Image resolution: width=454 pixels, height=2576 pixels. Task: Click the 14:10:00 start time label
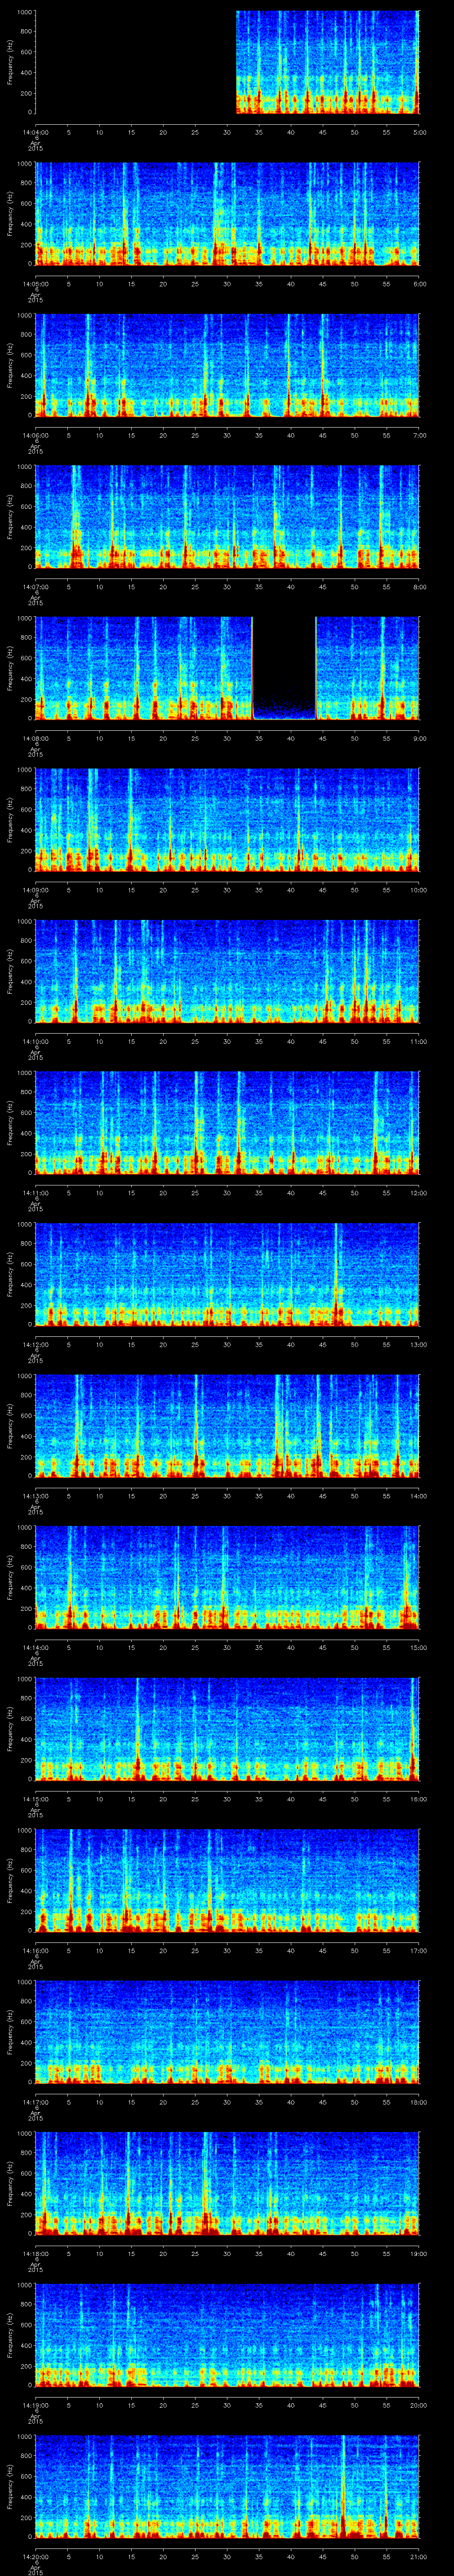pyautogui.click(x=35, y=1041)
